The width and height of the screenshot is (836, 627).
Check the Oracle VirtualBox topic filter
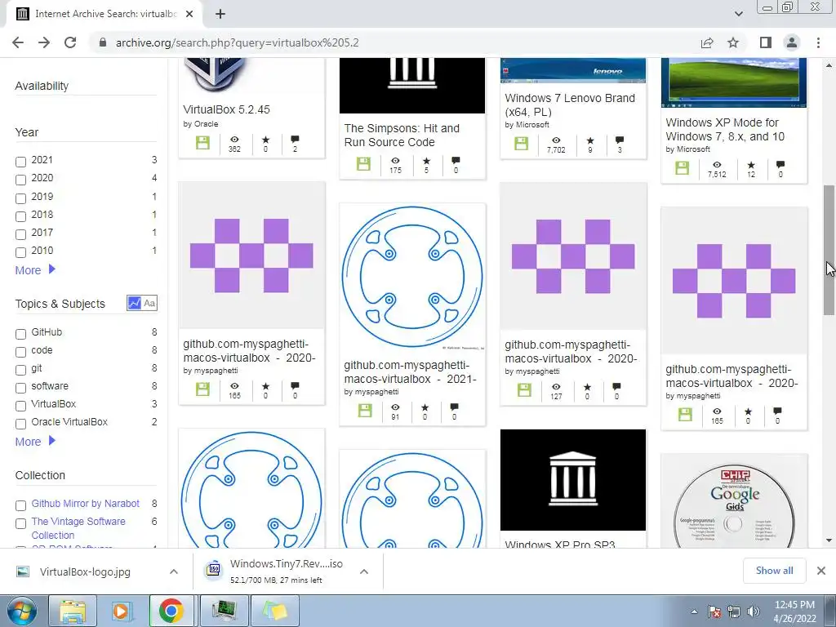click(x=20, y=424)
